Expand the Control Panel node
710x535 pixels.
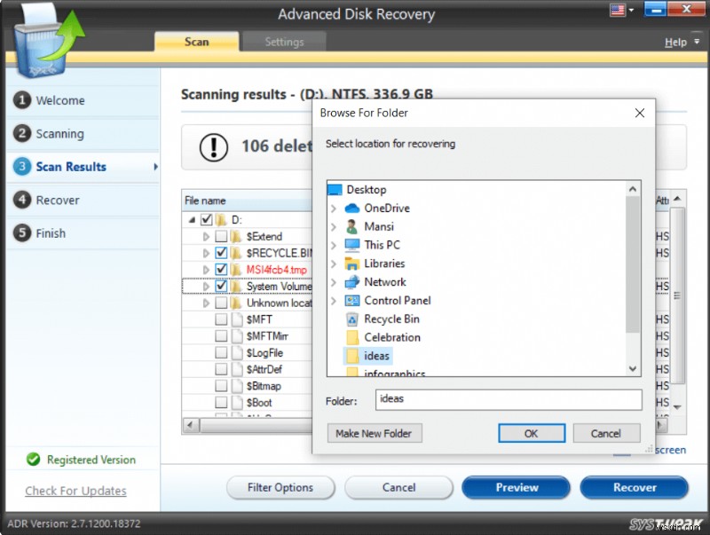coord(334,301)
